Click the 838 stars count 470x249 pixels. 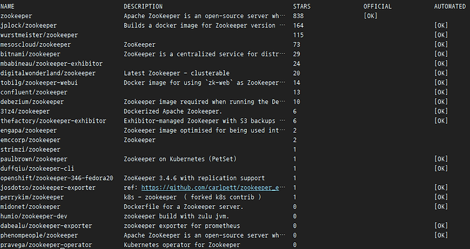298,16
